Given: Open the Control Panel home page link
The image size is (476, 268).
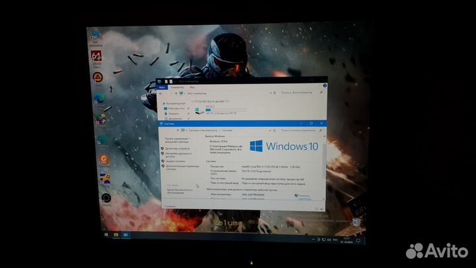Looking at the screenshot, I should pyautogui.click(x=178, y=140).
